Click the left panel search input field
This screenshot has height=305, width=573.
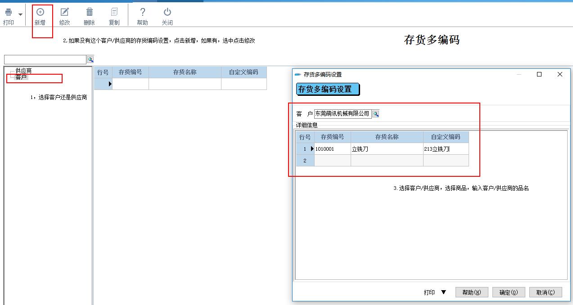[x=45, y=59]
